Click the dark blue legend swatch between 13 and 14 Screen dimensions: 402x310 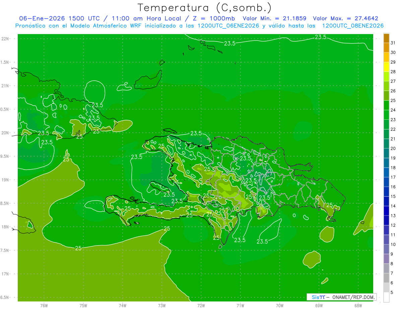point(386,211)
